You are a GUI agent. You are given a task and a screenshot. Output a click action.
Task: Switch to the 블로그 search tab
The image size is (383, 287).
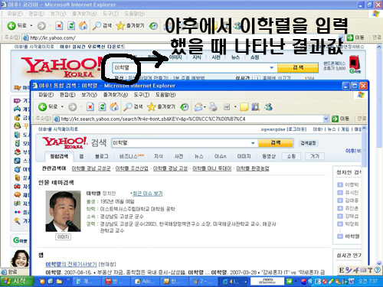(x=102, y=156)
